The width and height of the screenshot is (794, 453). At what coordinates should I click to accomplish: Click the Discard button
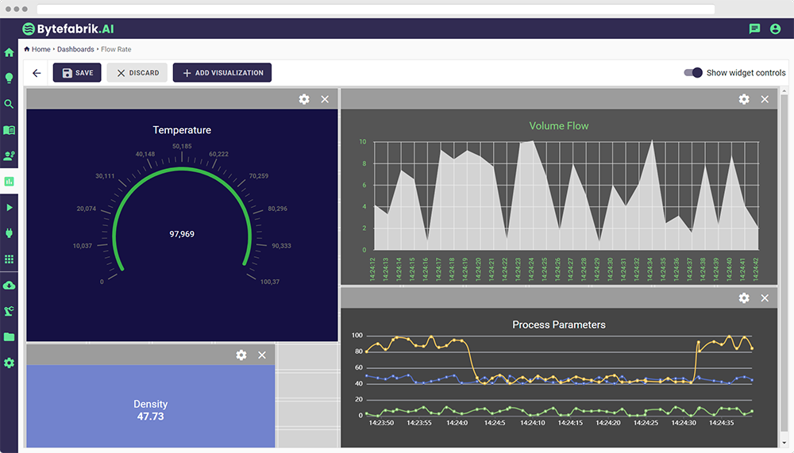point(137,73)
